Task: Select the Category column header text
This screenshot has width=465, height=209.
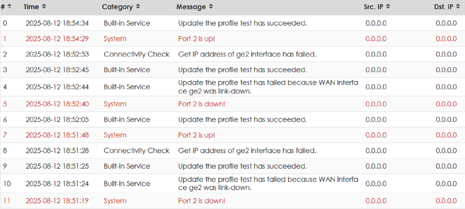Action: (117, 7)
